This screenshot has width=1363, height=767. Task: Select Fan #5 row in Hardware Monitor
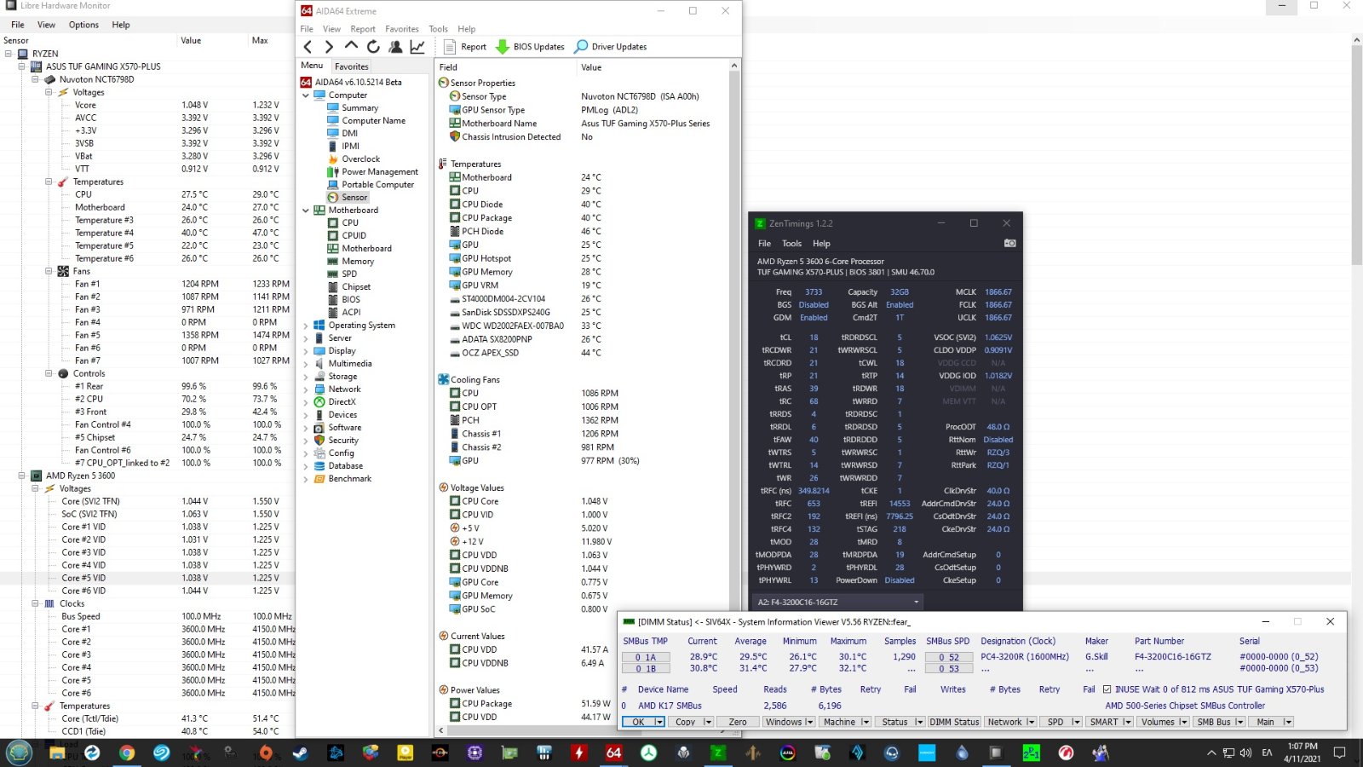(148, 335)
